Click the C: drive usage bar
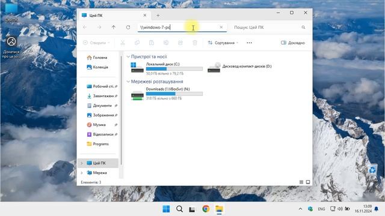 click(x=174, y=69)
